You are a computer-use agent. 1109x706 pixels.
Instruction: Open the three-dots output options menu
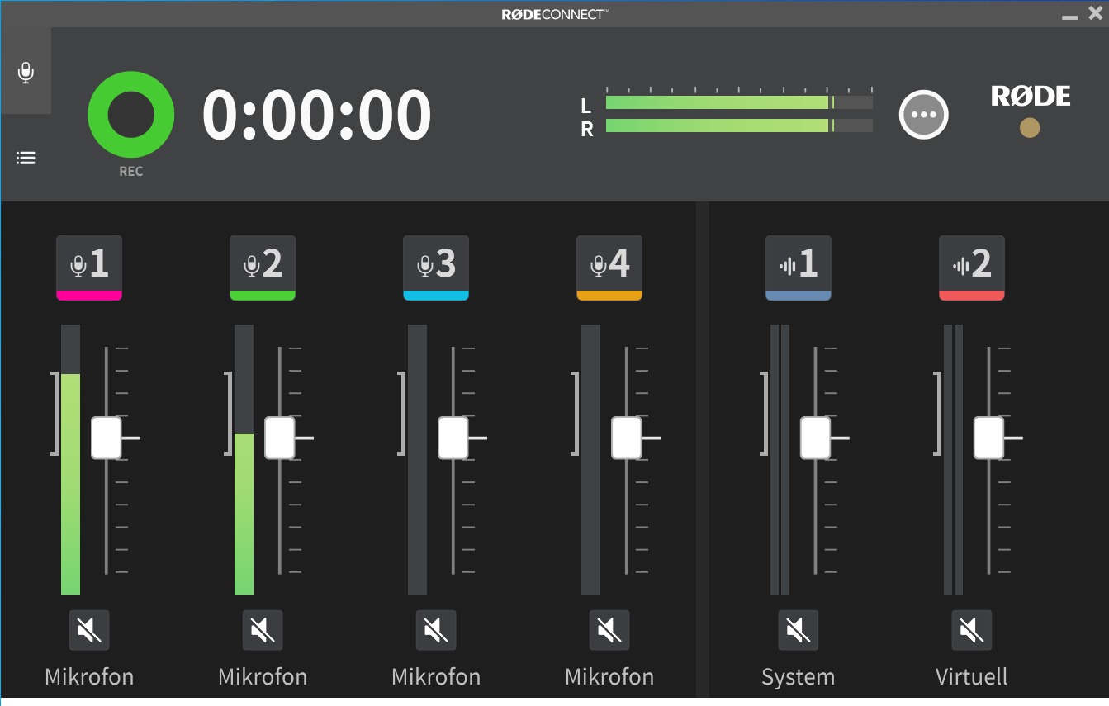click(923, 114)
